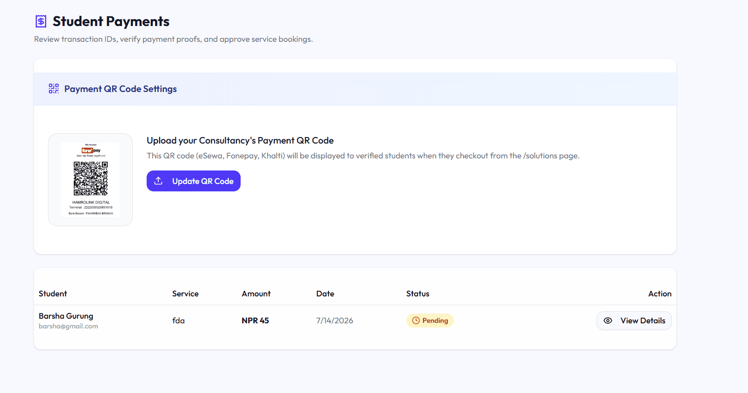Click the Update QR Code button
The image size is (748, 393).
(x=194, y=181)
